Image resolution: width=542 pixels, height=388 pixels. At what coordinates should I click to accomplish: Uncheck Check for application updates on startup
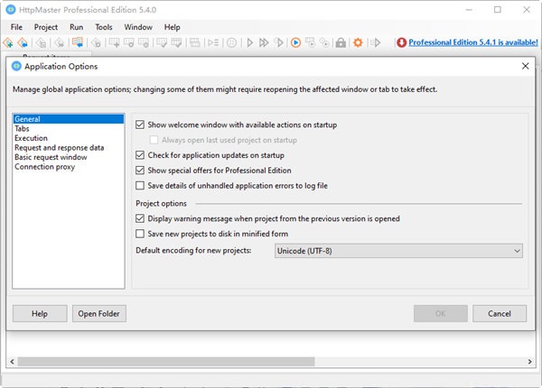click(x=139, y=155)
